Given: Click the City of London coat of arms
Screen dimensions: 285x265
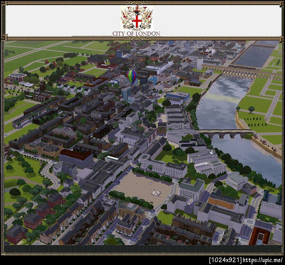Looking at the screenshot, I should click(137, 18).
